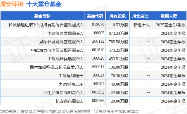Click the 基金代码 column header
Viewport: 187px width, 114px height.
tap(95, 16)
